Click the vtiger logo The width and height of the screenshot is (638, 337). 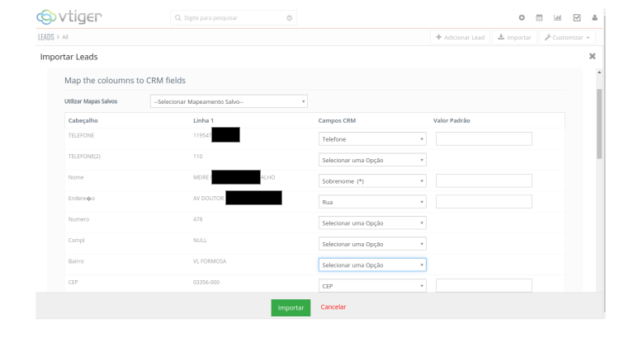[69, 17]
